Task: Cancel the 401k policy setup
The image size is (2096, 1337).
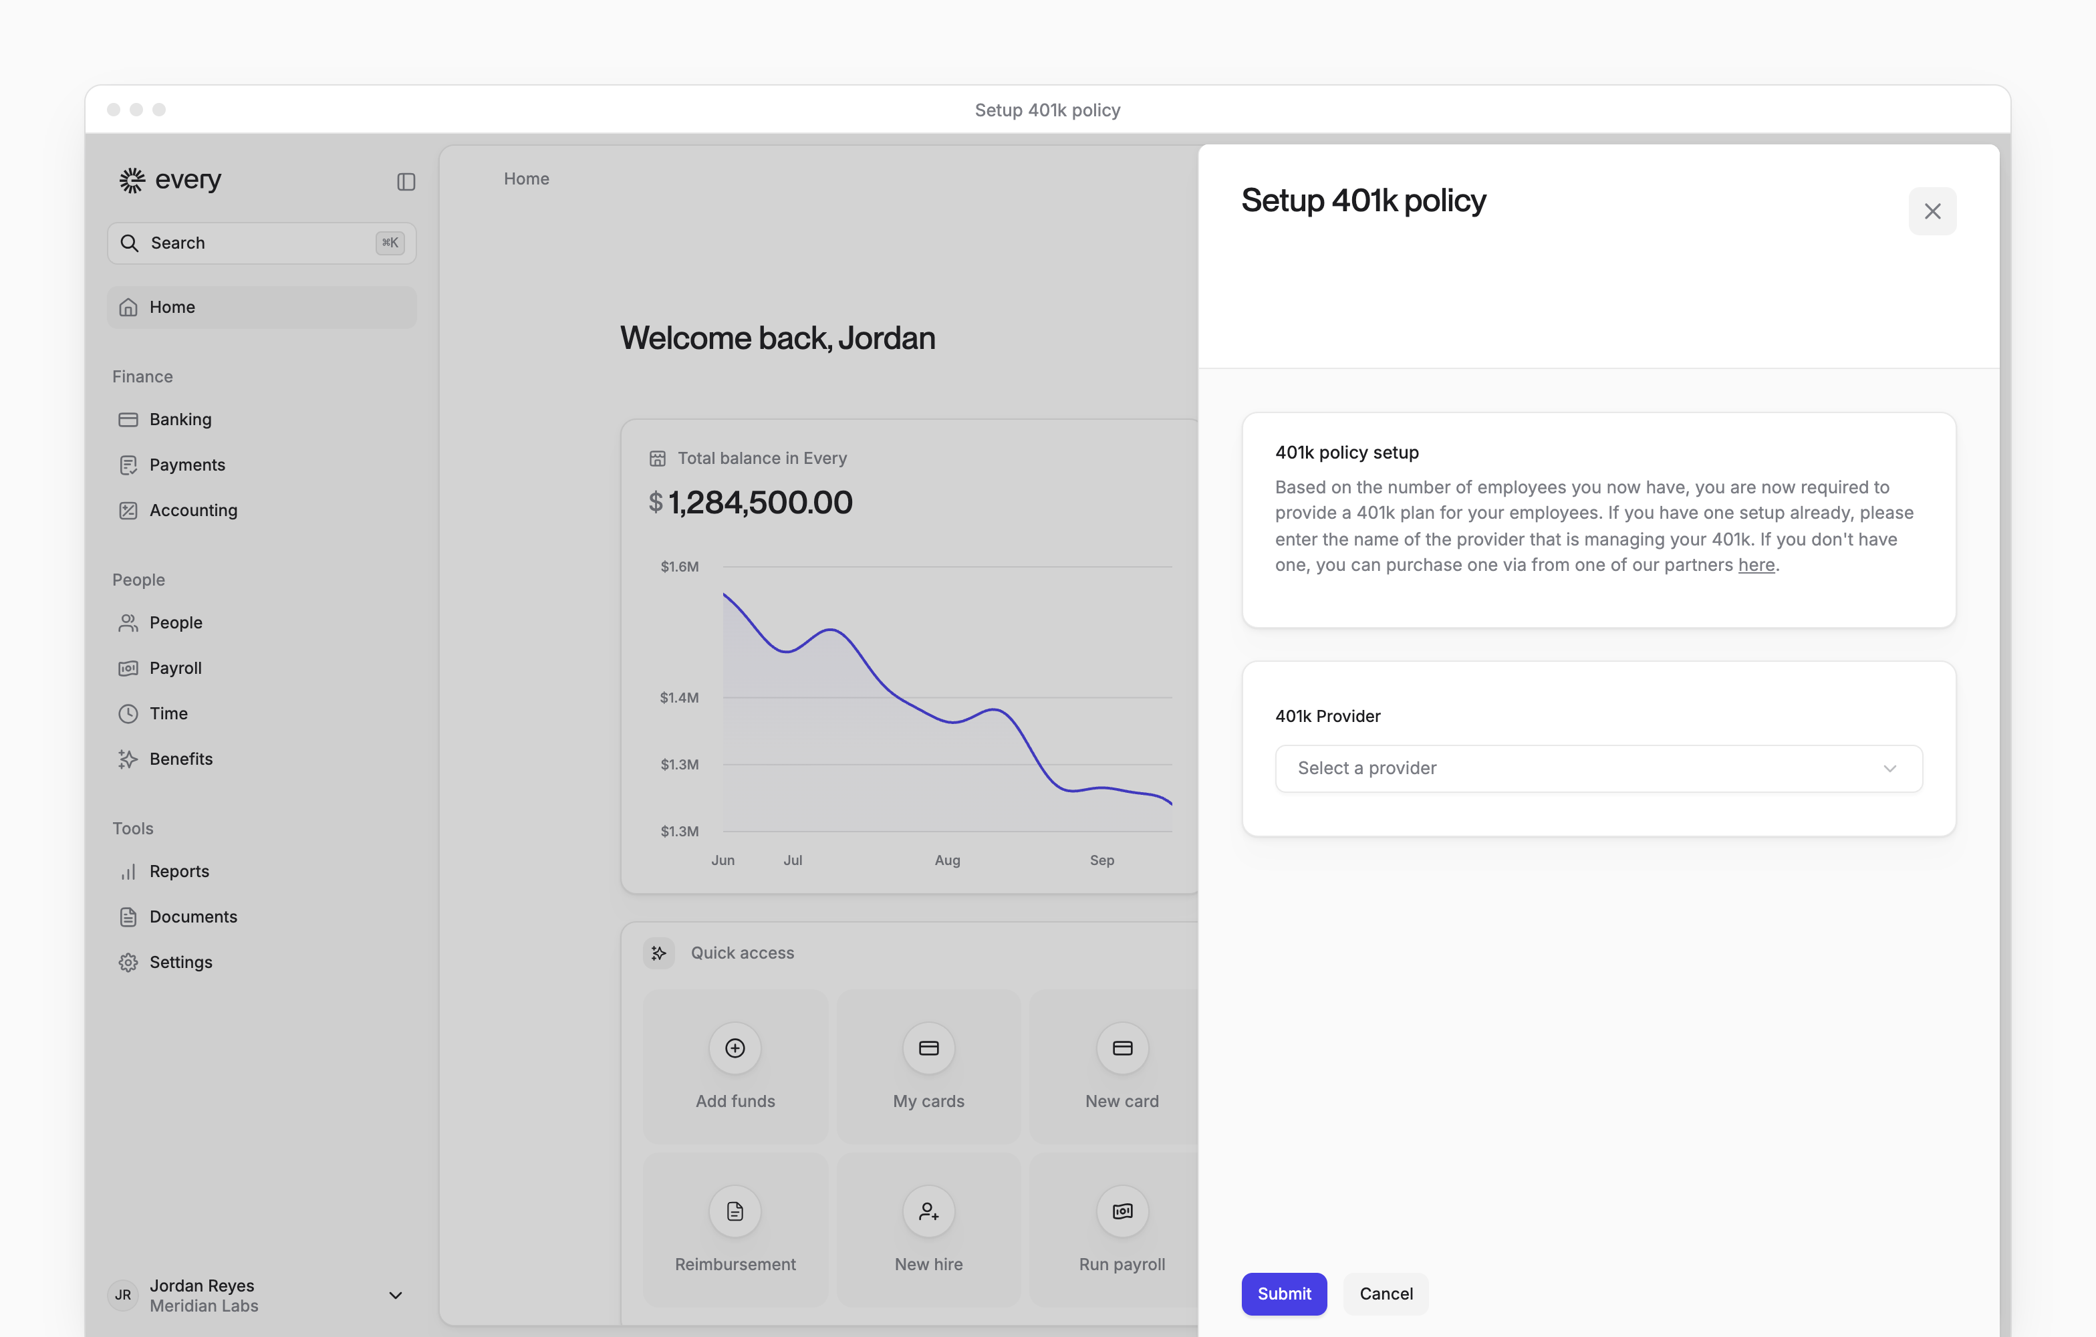Action: [x=1386, y=1294]
